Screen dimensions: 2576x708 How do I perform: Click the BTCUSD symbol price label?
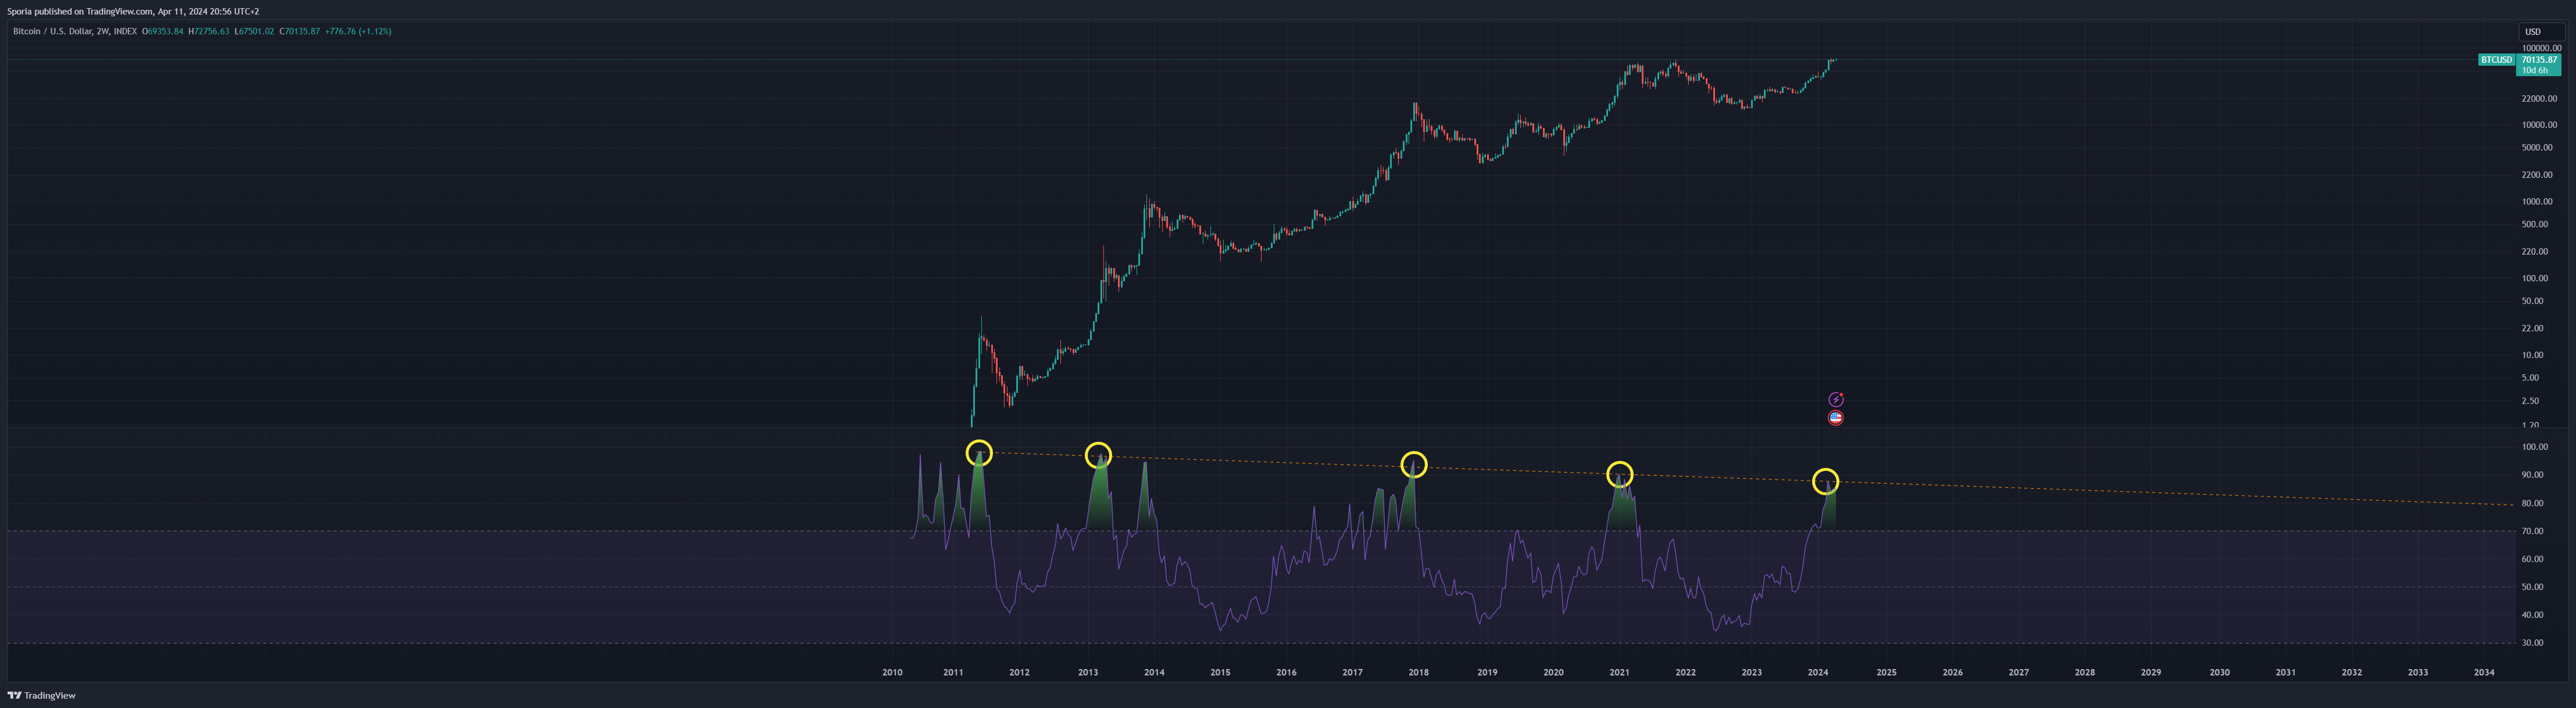point(2497,60)
